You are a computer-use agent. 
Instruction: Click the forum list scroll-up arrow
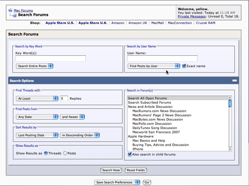(x=230, y=97)
